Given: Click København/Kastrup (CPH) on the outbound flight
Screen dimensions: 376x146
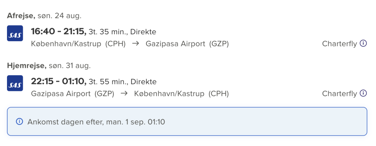Looking at the screenshot, I should [79, 44].
